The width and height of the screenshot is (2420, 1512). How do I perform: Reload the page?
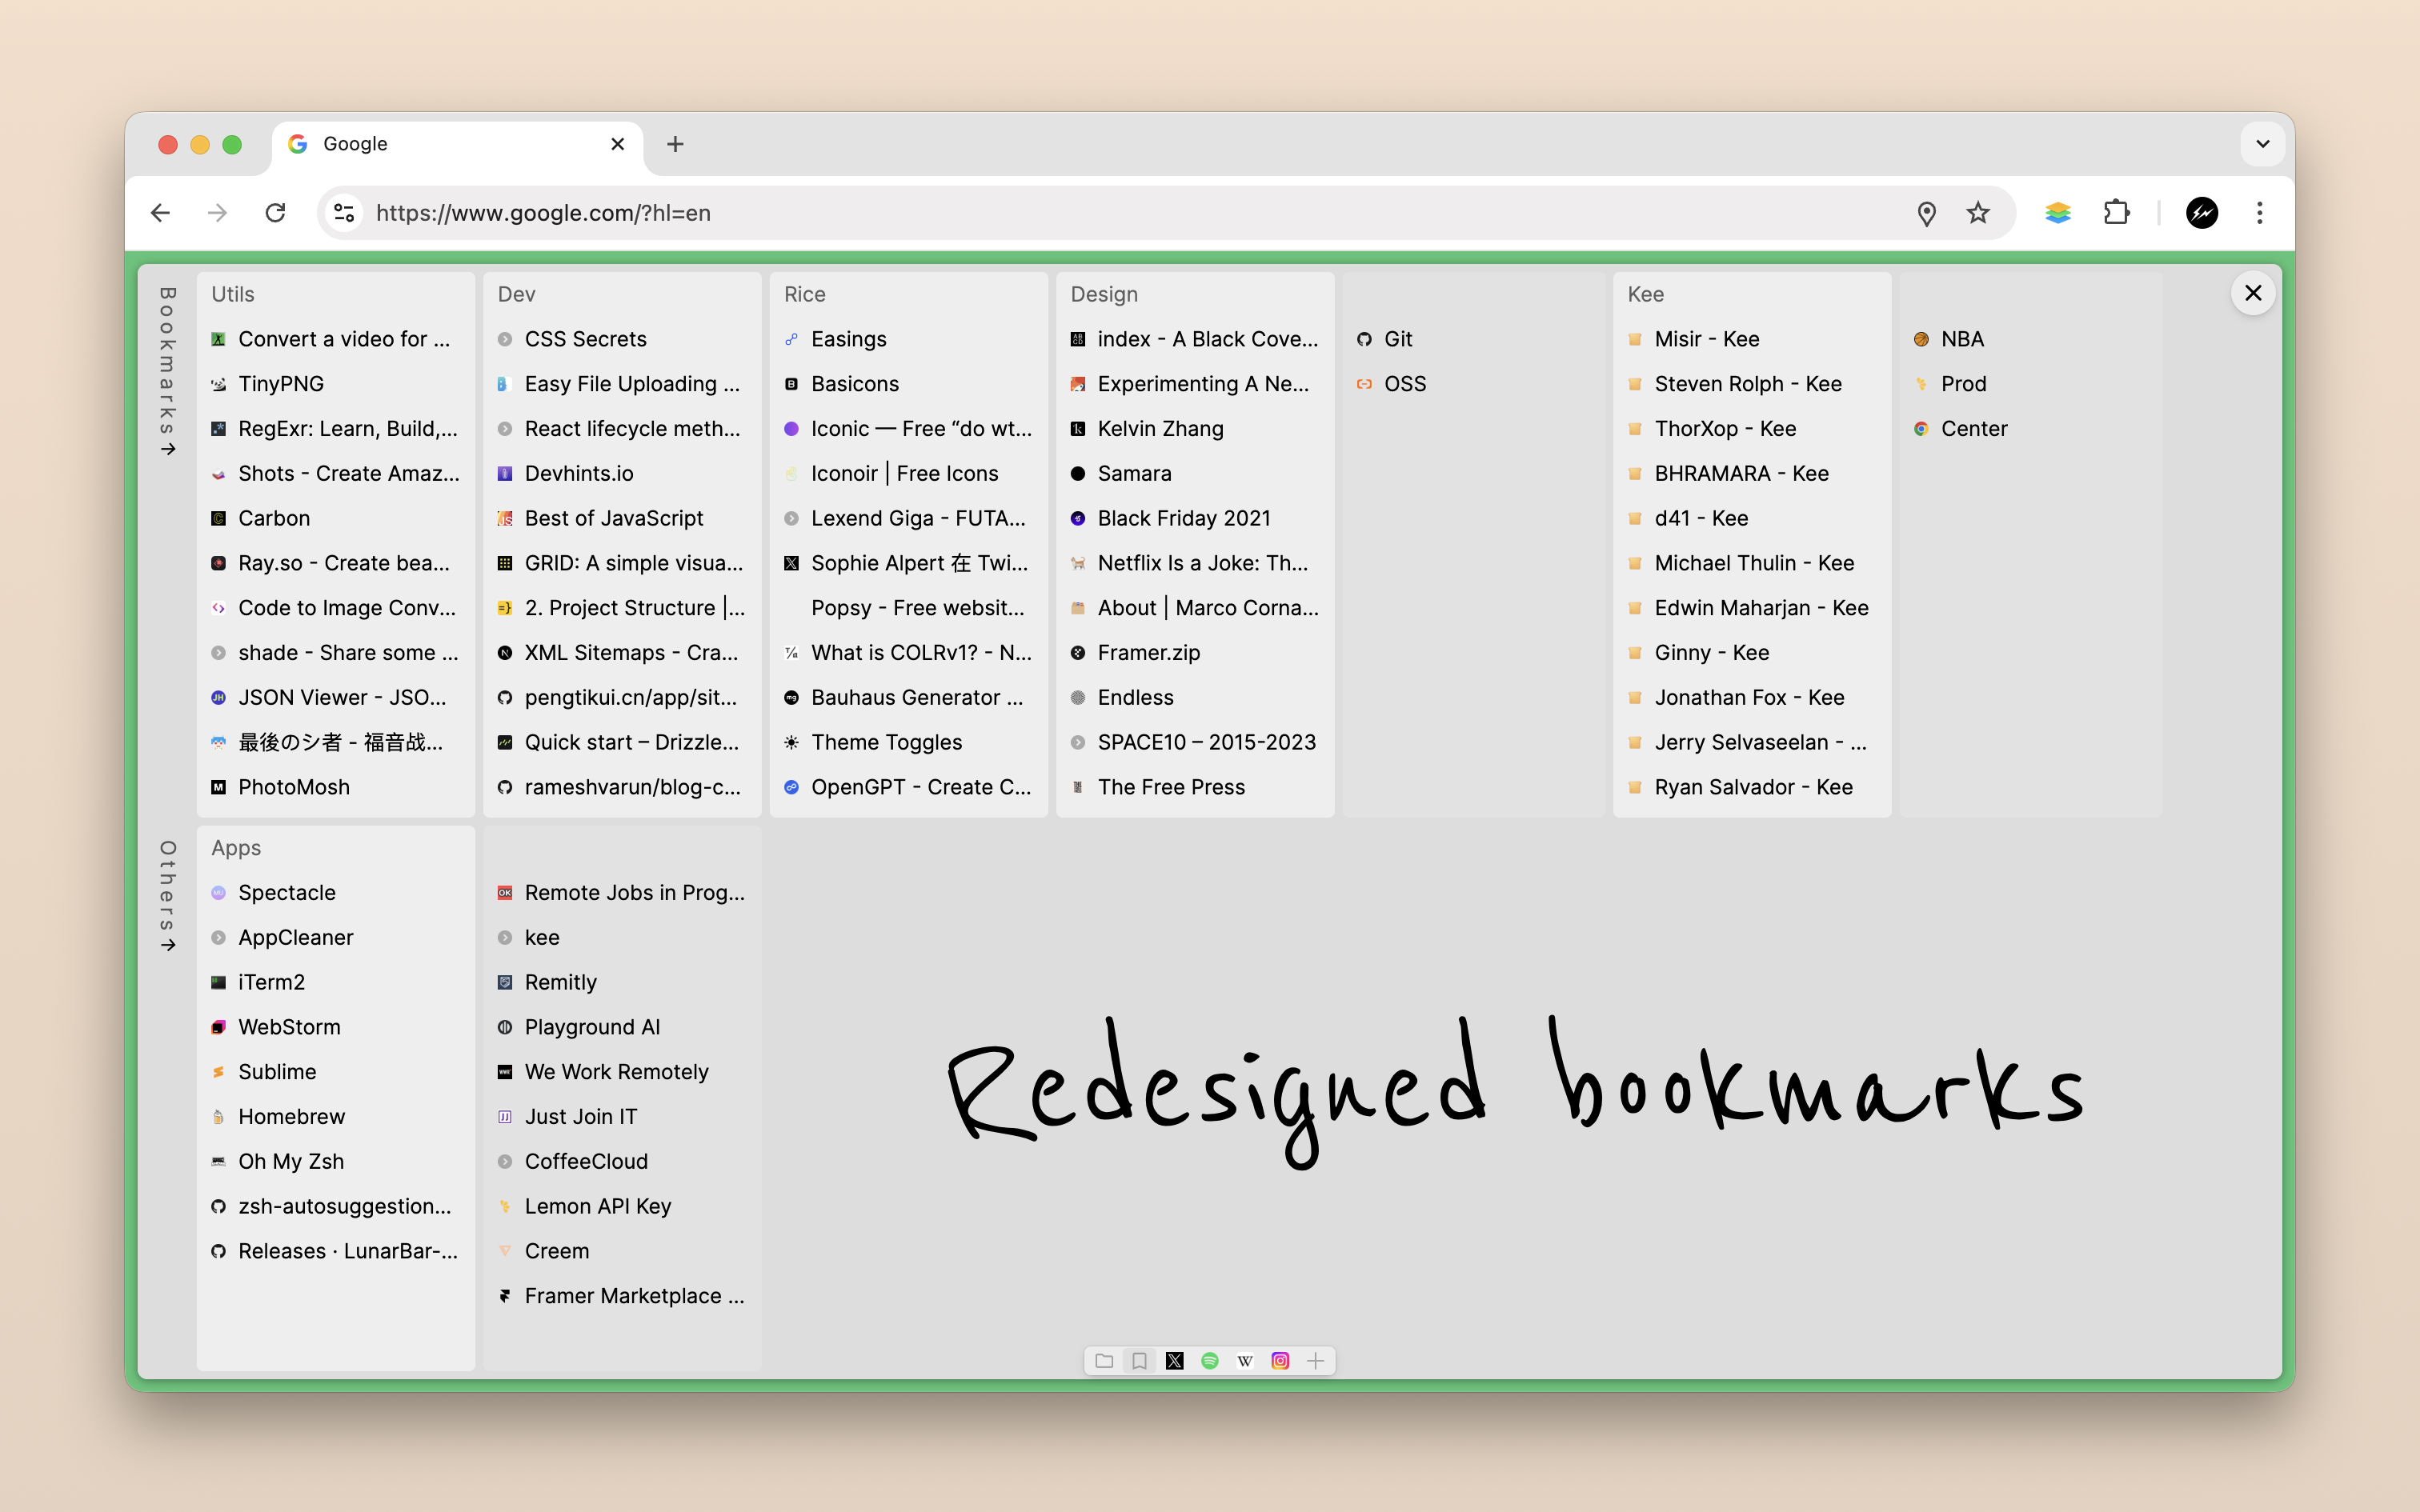275,213
